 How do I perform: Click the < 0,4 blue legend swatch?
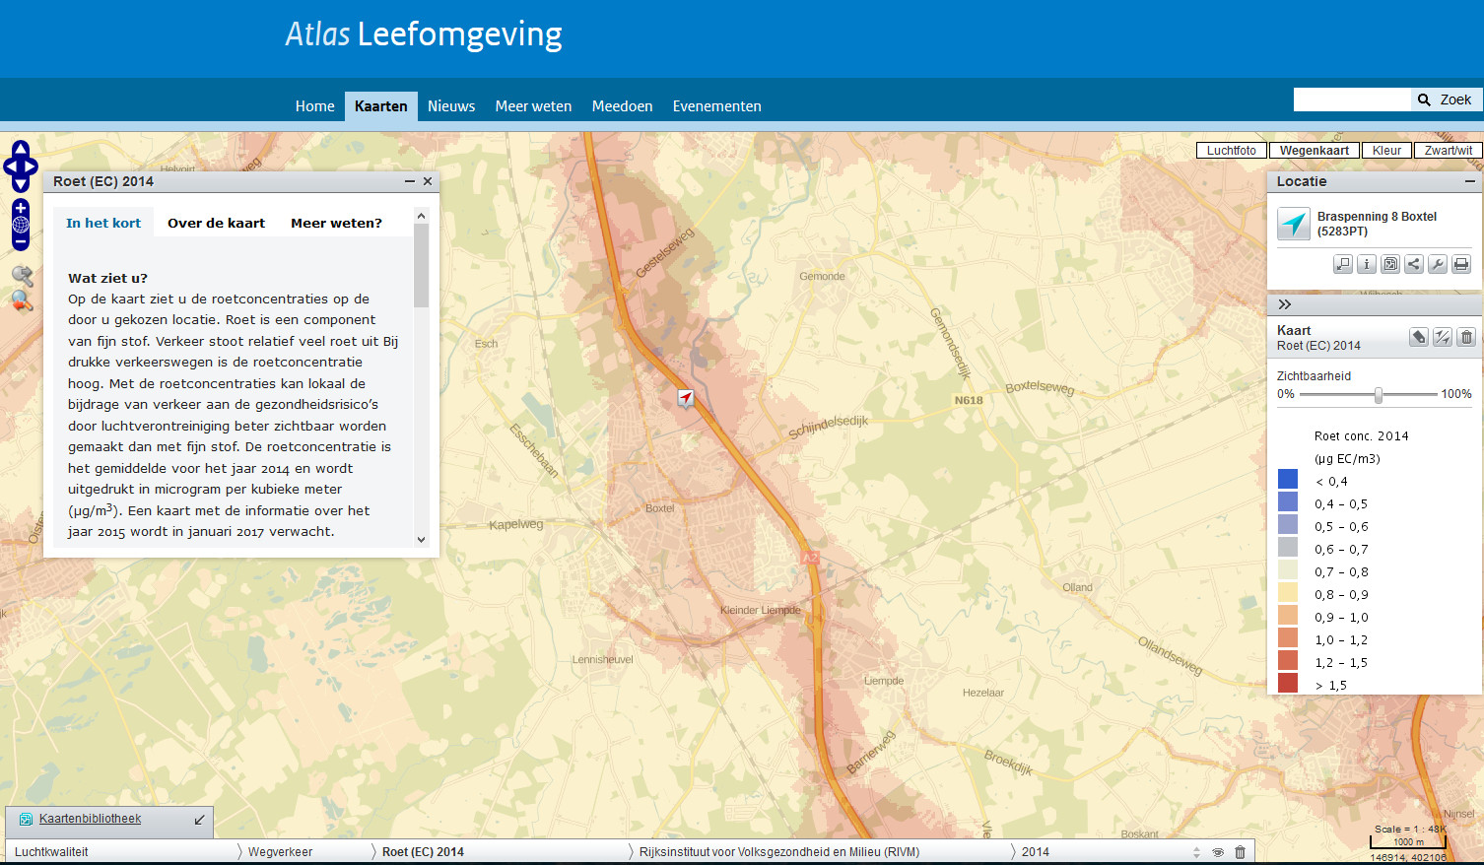tap(1288, 479)
